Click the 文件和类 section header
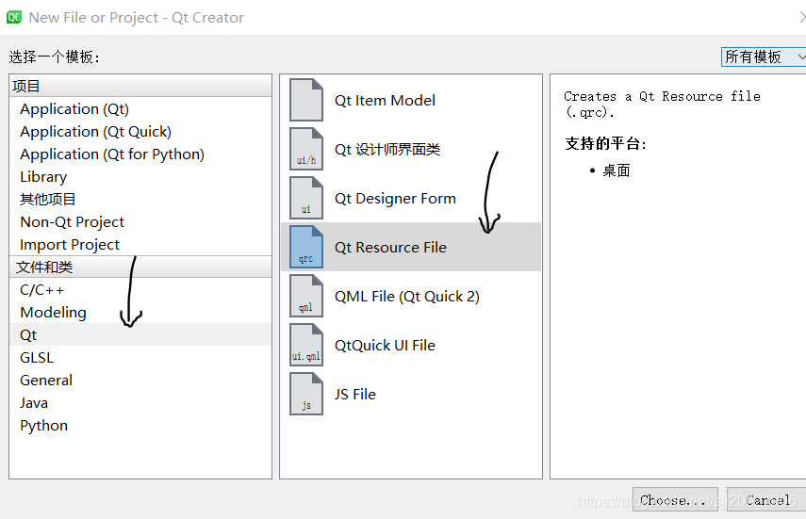This screenshot has width=806, height=519. [140, 267]
